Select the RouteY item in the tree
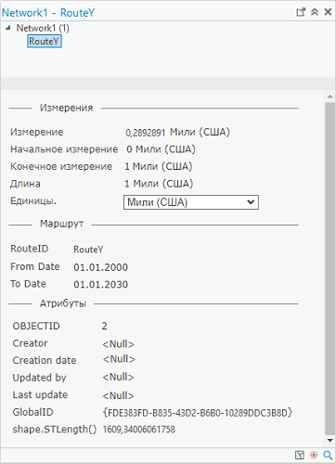 click(x=45, y=42)
